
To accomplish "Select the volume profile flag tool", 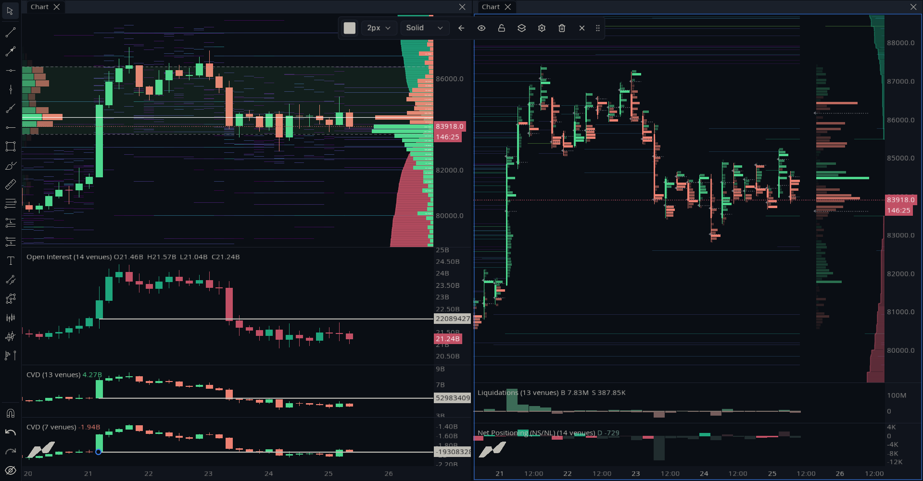I will [x=10, y=356].
